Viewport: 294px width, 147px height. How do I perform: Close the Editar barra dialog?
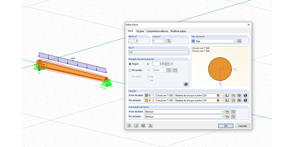click(x=249, y=25)
